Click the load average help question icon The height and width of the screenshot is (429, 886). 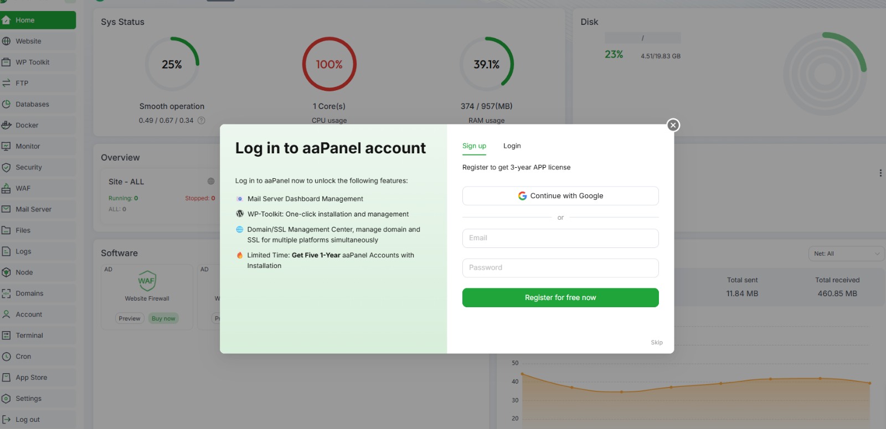click(x=202, y=120)
